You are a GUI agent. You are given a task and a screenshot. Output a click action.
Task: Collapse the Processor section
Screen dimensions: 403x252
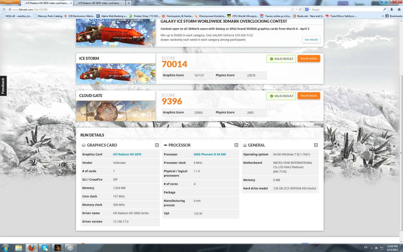(x=236, y=145)
